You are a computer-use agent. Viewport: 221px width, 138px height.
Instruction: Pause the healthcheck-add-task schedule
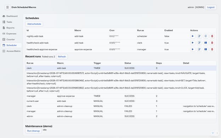point(206,43)
